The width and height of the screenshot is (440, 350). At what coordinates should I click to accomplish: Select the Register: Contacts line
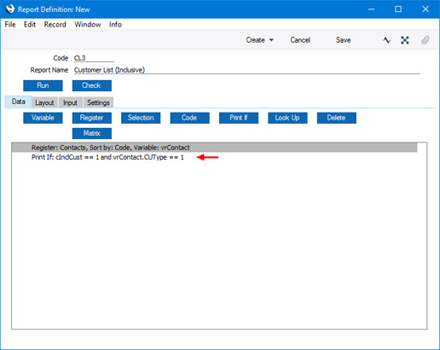pos(215,148)
